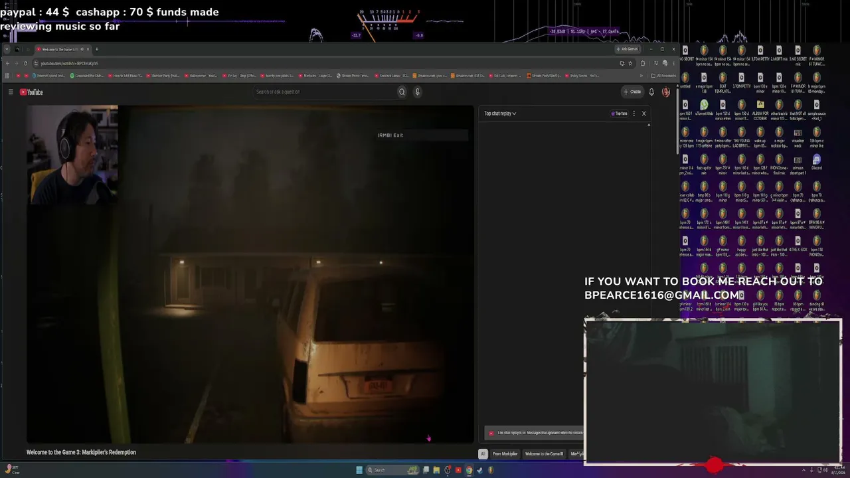
Task: Open the chat panel three-dot options menu
Action: 634,114
